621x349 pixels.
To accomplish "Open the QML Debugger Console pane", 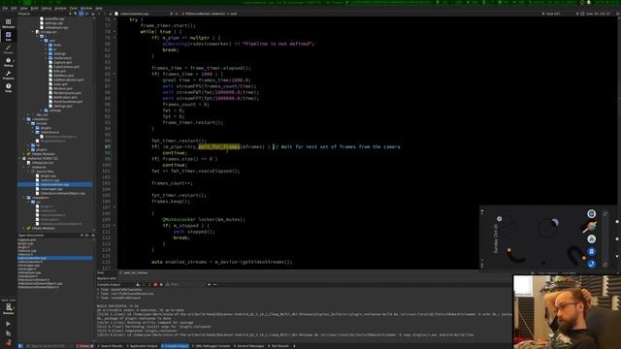I will pos(212,346).
